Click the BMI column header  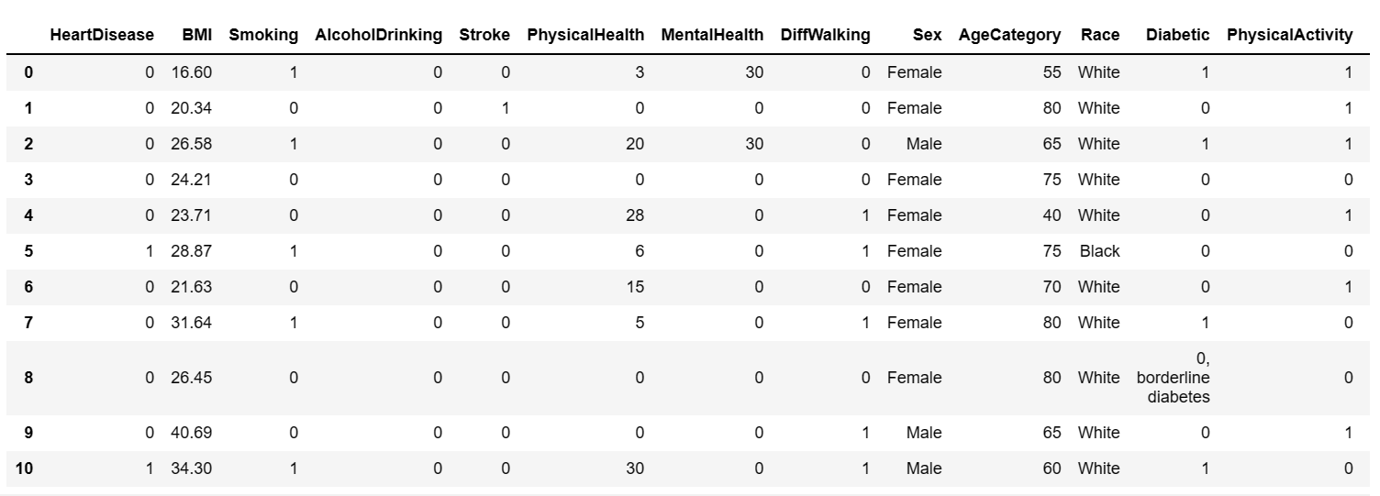197,35
